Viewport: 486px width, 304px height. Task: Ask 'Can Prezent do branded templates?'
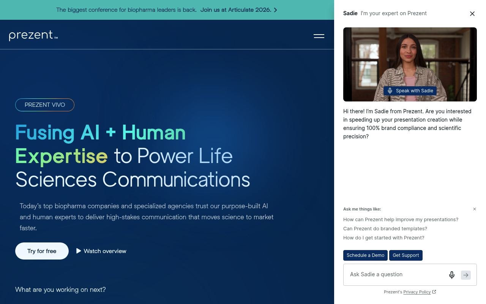385,228
